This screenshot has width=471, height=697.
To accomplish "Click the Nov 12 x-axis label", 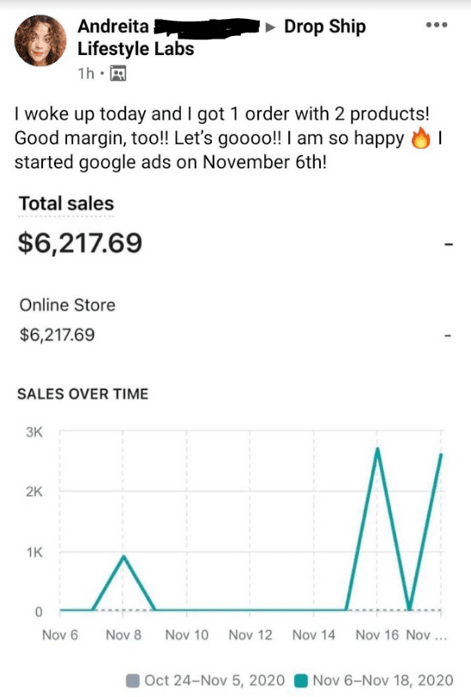I will click(x=251, y=635).
